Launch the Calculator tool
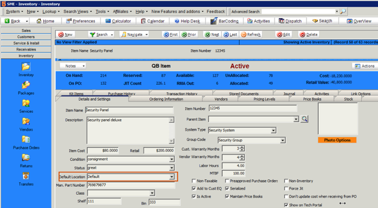This screenshot has width=378, height=208. coord(118,21)
